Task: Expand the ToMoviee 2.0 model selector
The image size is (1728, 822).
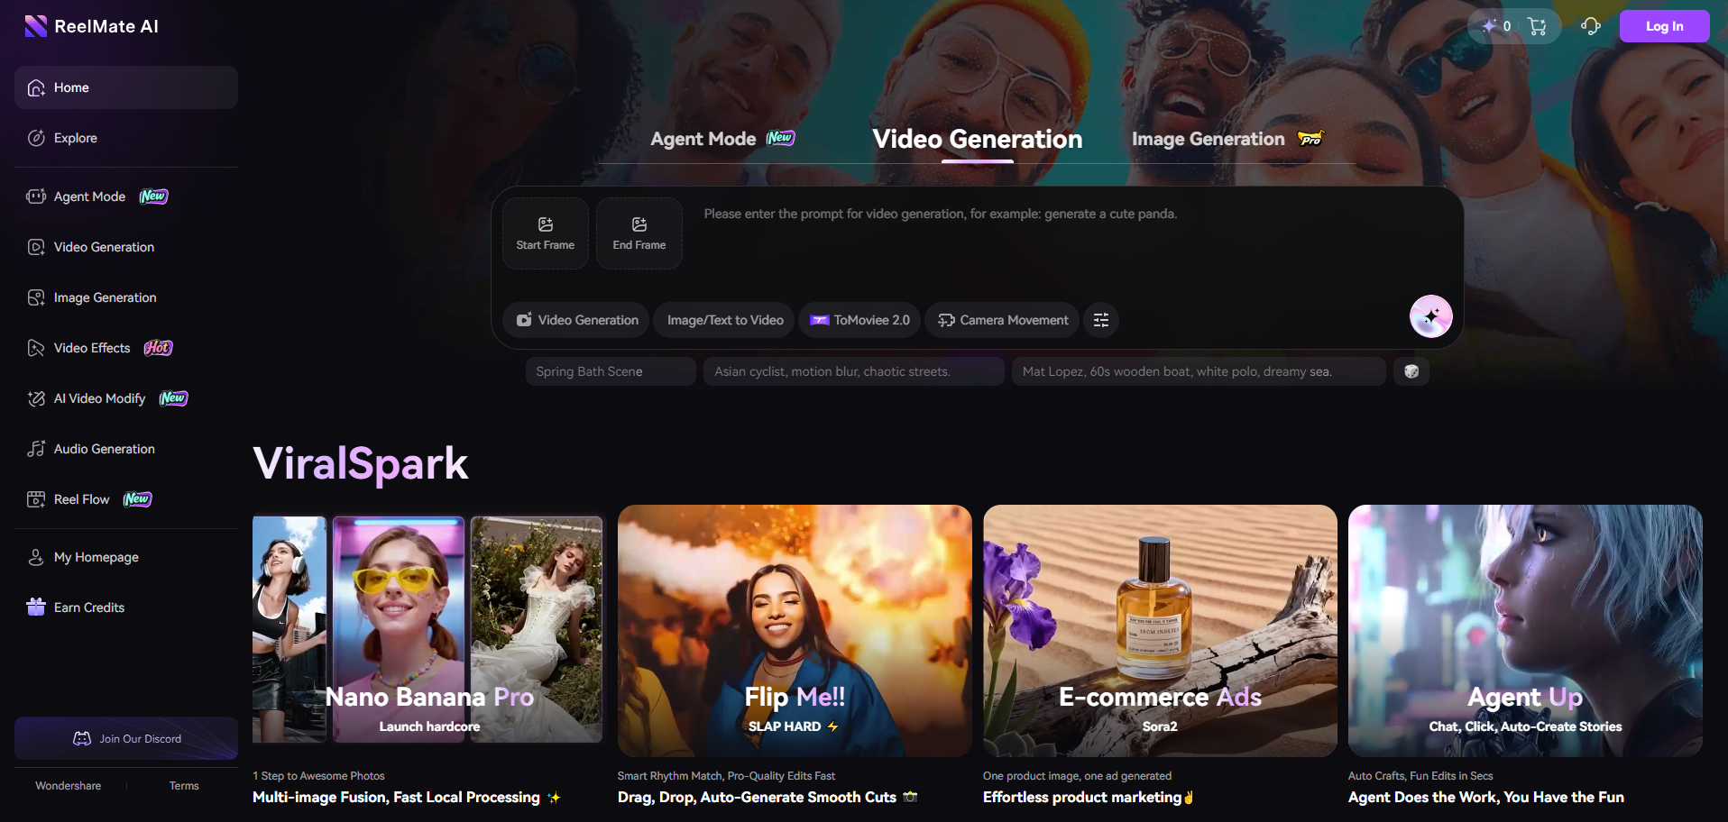Action: [859, 320]
